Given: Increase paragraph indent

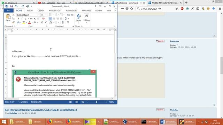Looking at the screenshot, I should 72,15.
